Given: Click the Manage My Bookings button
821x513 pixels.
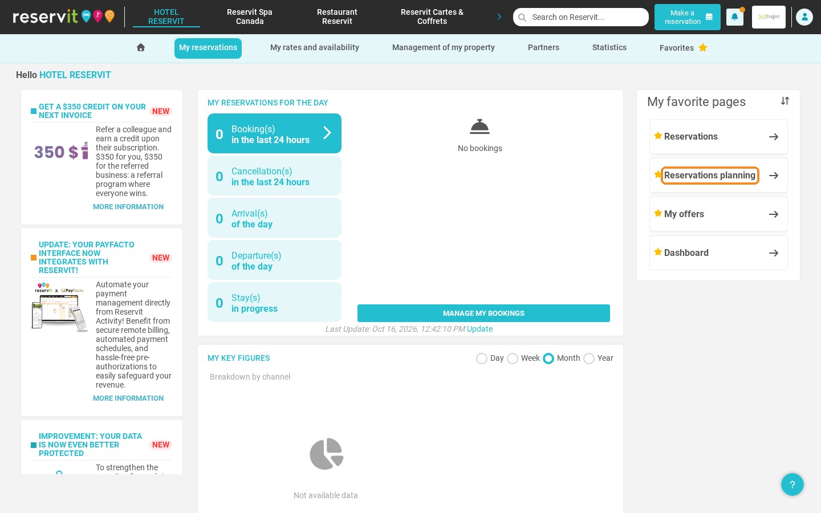Looking at the screenshot, I should (483, 313).
